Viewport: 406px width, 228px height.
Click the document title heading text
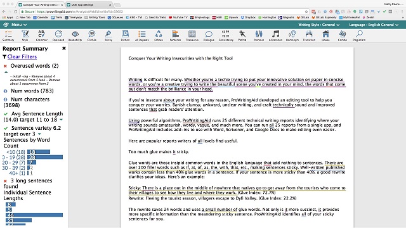tap(180, 58)
